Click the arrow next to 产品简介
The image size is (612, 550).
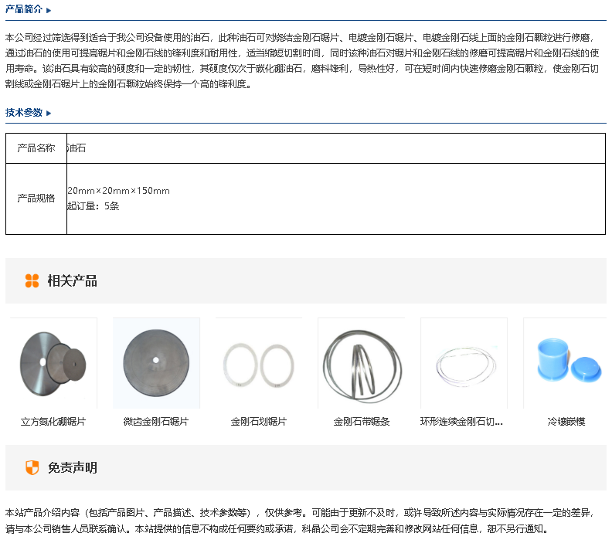pos(49,11)
